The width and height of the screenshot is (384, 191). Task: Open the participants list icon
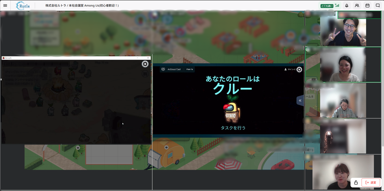point(357,5)
